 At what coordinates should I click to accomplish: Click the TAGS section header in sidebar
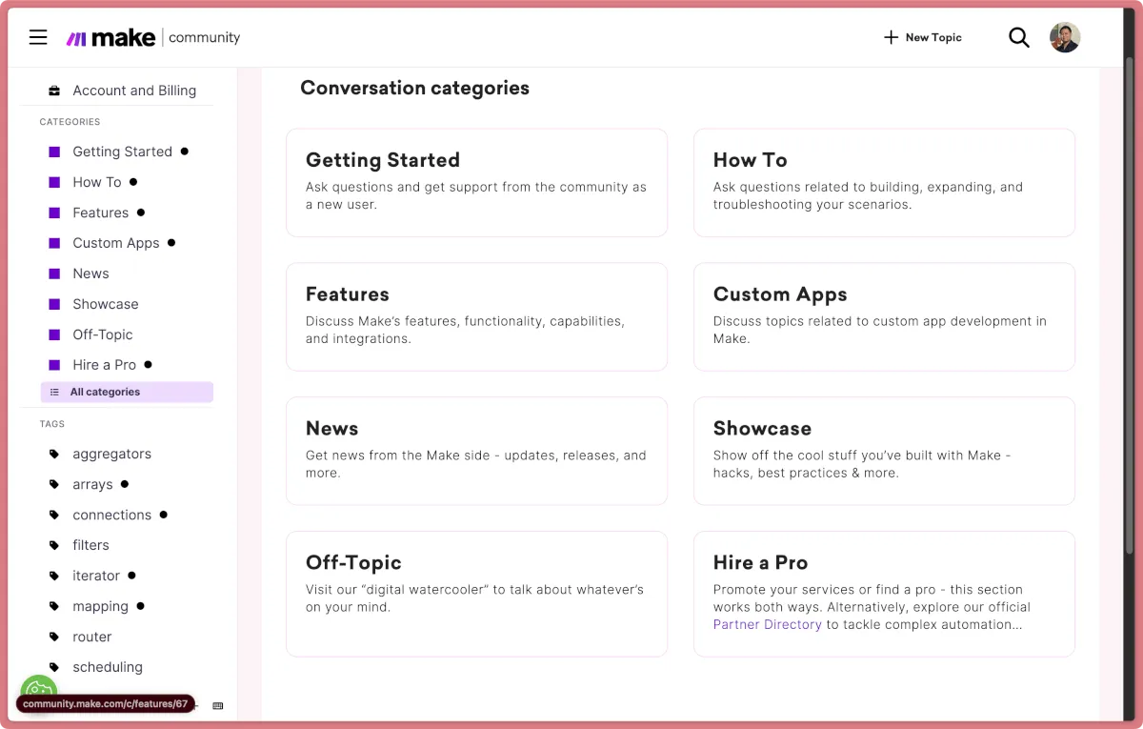(x=52, y=424)
